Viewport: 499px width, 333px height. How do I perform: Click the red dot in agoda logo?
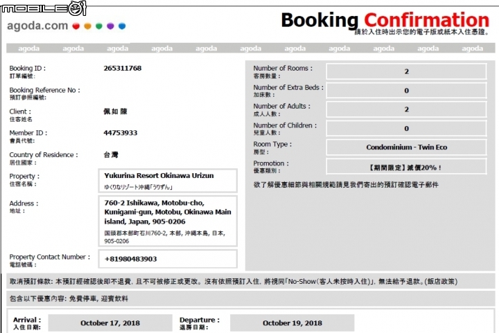click(x=76, y=26)
